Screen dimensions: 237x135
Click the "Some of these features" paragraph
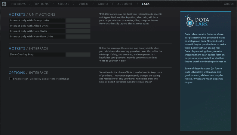click(204, 75)
